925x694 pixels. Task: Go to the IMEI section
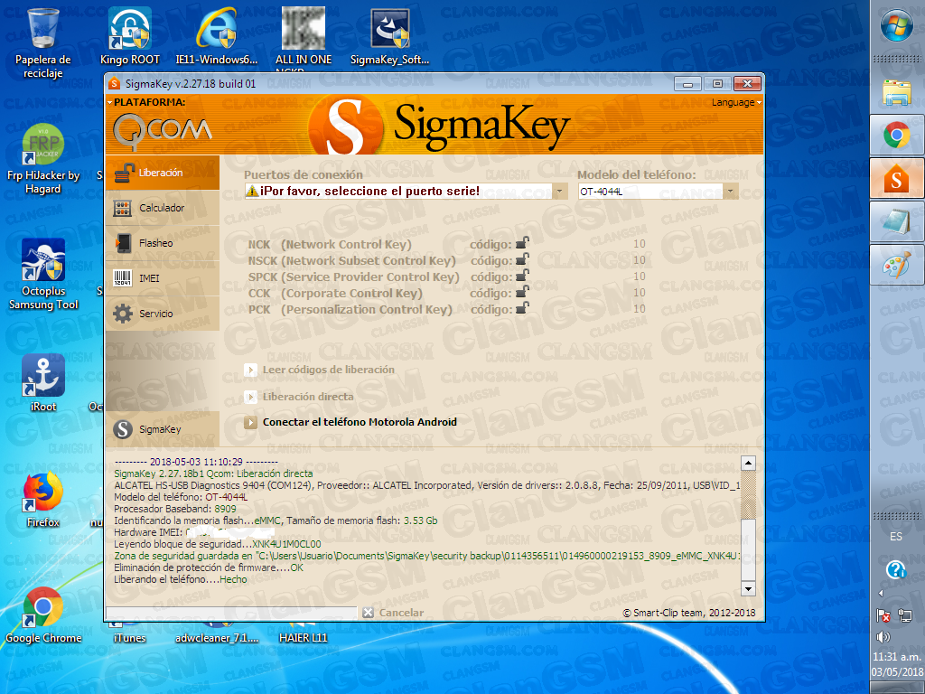point(163,278)
